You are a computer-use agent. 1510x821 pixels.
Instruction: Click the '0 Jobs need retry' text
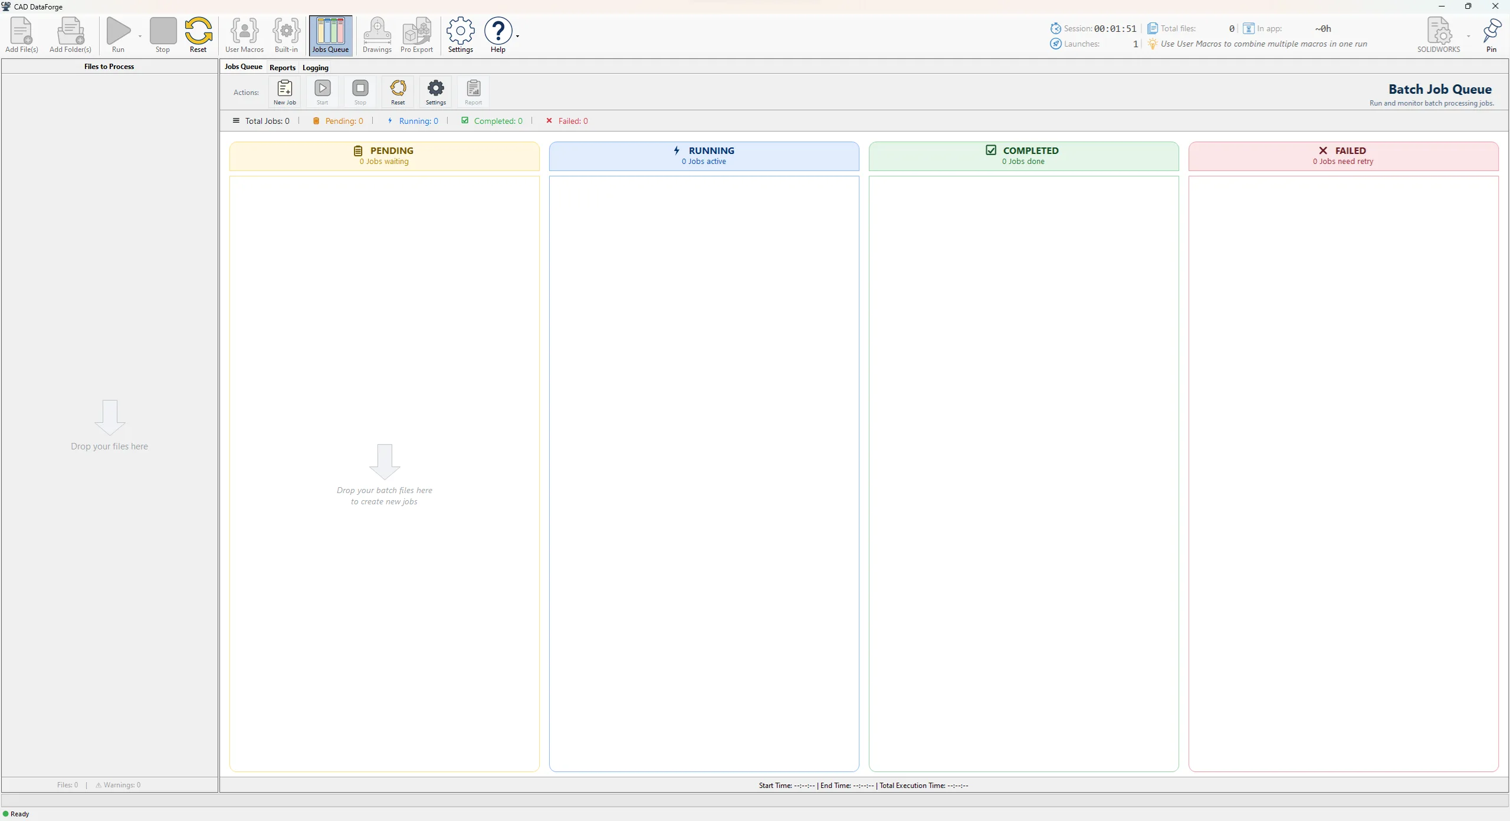click(x=1343, y=162)
